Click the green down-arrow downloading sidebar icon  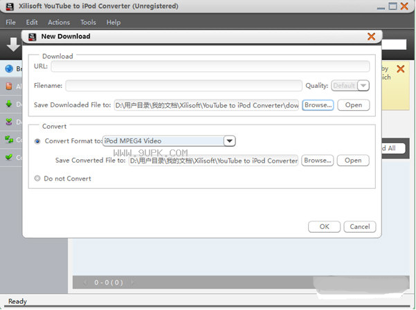click(x=9, y=104)
